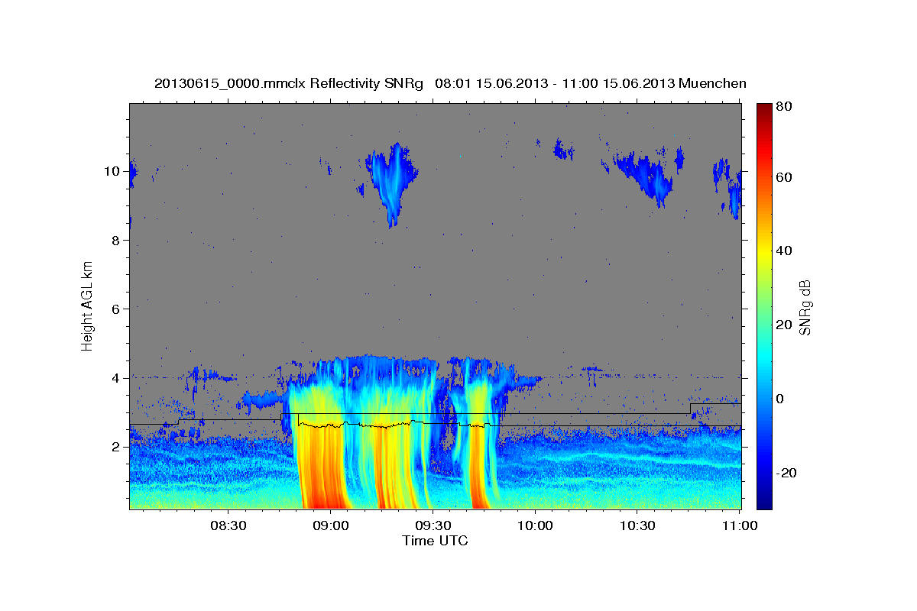Click the height tick label 6
The image size is (917, 611).
point(115,309)
